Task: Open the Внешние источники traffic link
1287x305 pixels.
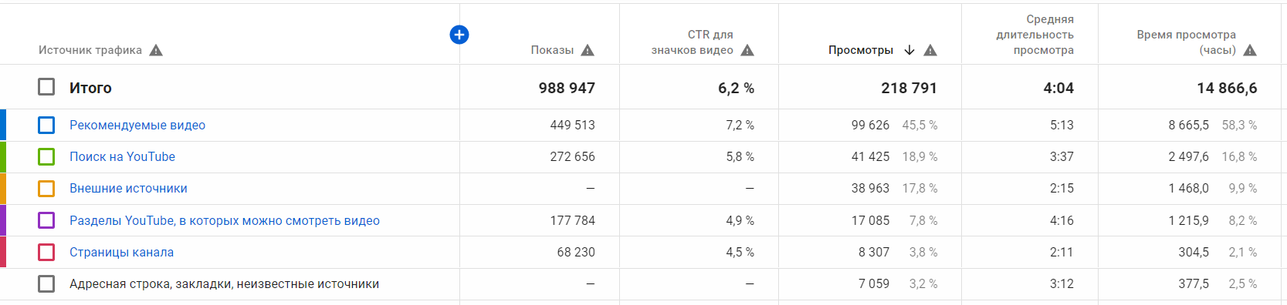Action: [128, 189]
